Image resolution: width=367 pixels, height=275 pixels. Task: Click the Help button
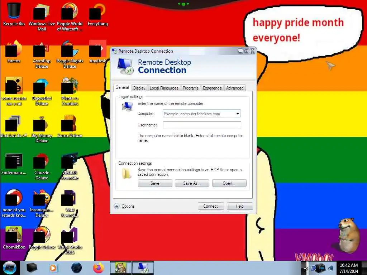click(x=240, y=206)
